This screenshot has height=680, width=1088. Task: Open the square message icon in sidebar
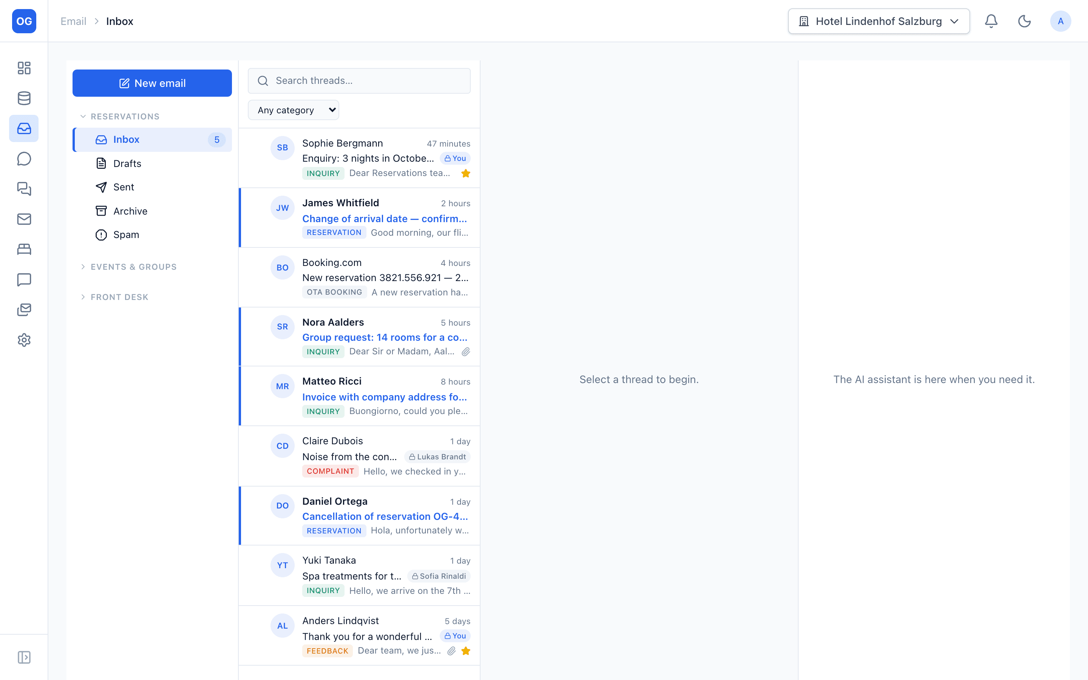pyautogui.click(x=24, y=280)
